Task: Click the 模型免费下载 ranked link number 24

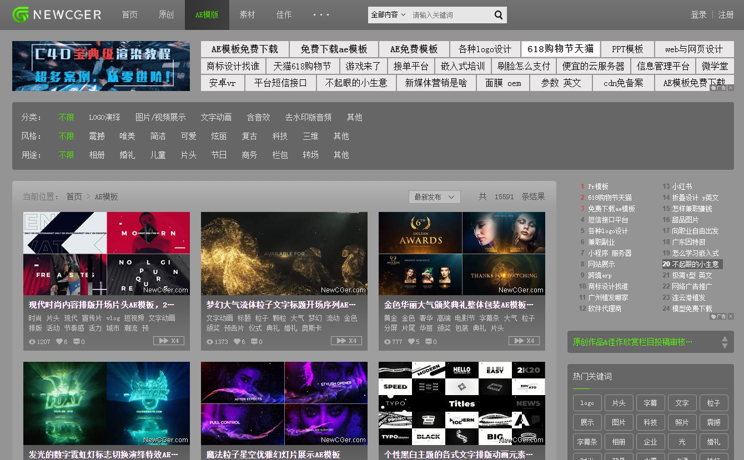Action: (x=692, y=309)
